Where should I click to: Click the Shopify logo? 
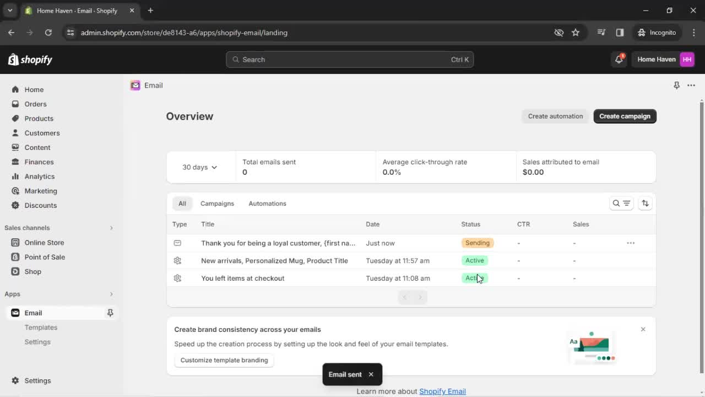[x=30, y=60]
